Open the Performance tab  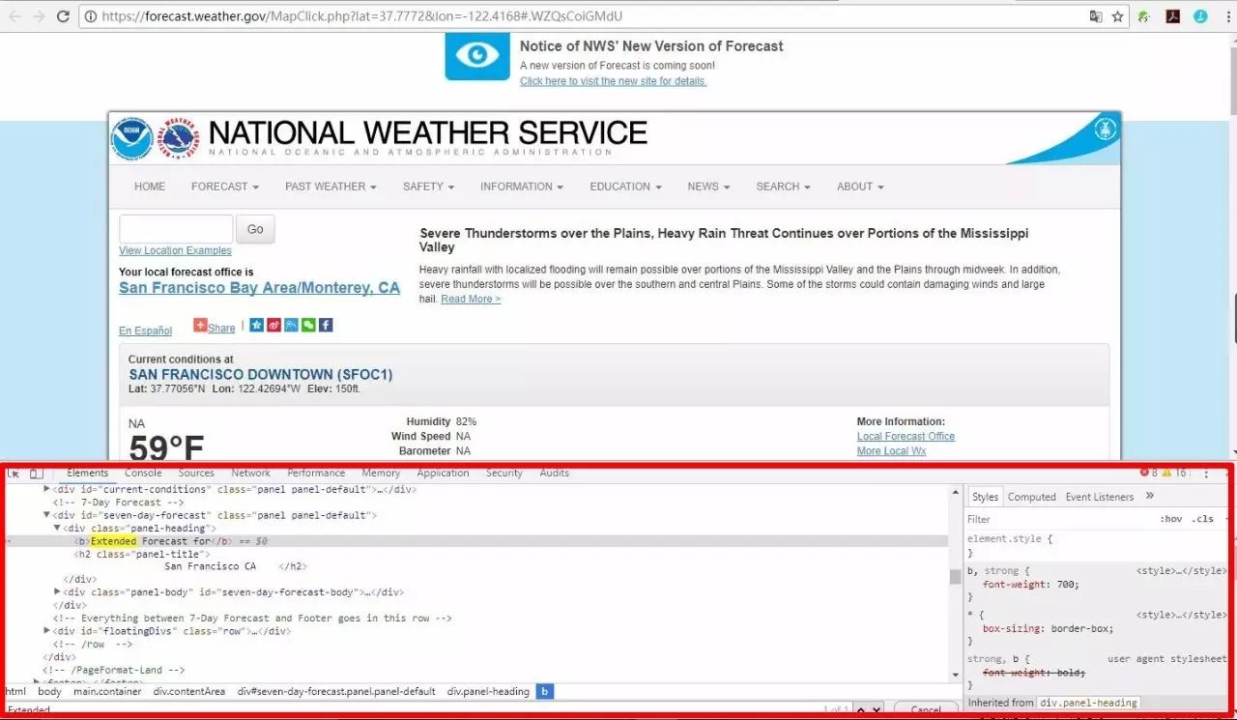316,474
